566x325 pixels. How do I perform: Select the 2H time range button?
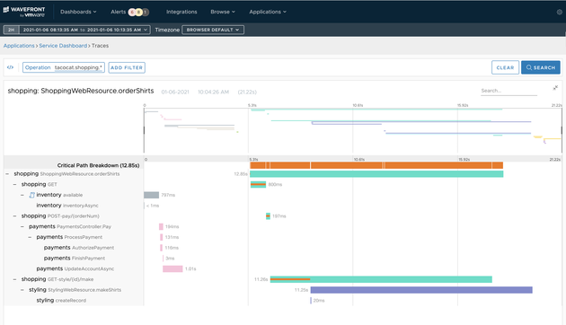pos(11,30)
